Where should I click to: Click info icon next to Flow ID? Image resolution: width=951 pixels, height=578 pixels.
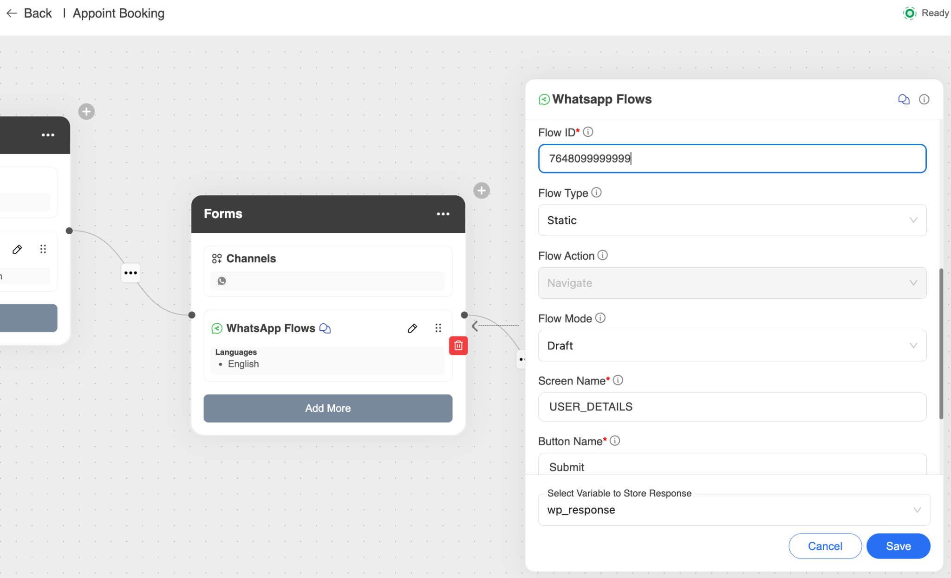(588, 132)
